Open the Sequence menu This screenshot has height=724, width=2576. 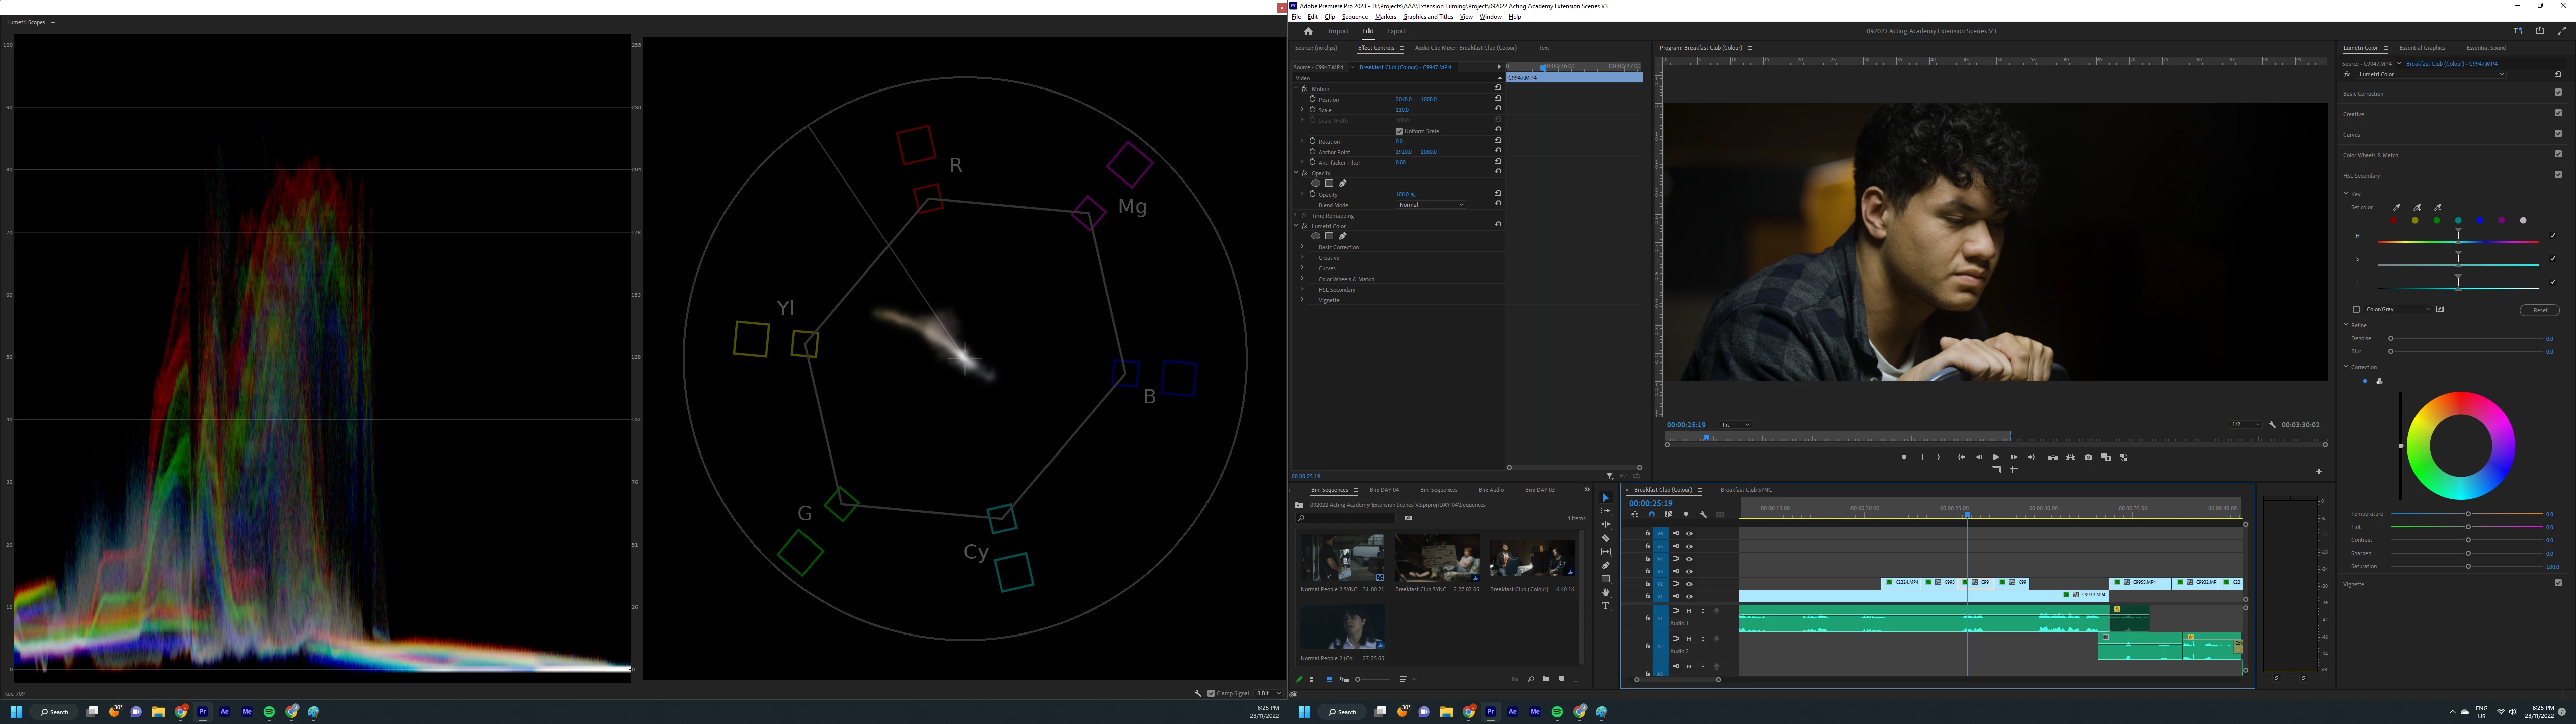coord(1354,17)
